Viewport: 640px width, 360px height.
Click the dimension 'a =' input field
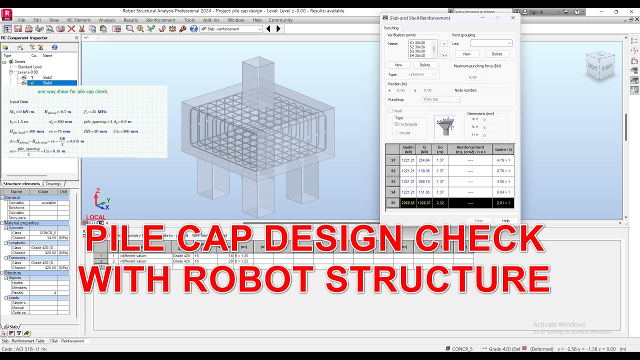pyautogui.click(x=490, y=119)
